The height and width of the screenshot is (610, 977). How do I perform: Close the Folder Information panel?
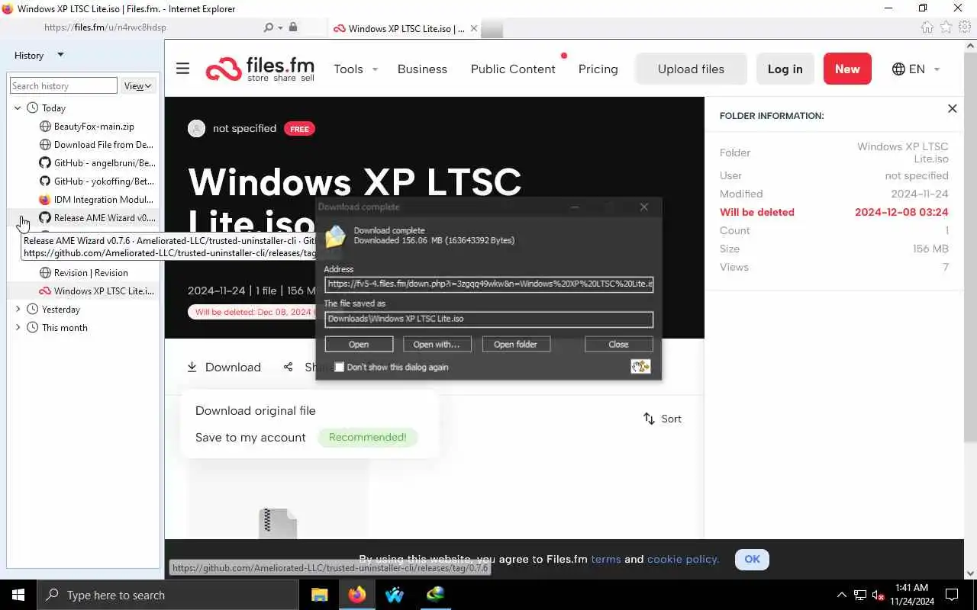tap(952, 108)
